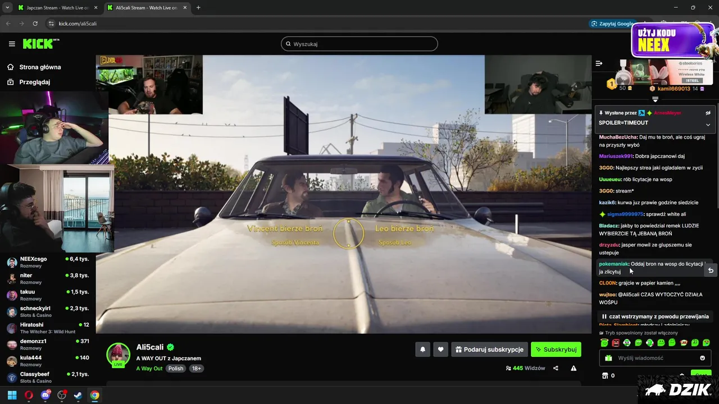This screenshot has height=404, width=719.
Task: Open the chat shop icon
Action: coord(605,375)
